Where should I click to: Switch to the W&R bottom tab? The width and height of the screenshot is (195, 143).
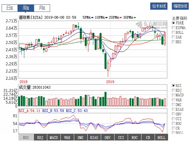tap(67, 138)
